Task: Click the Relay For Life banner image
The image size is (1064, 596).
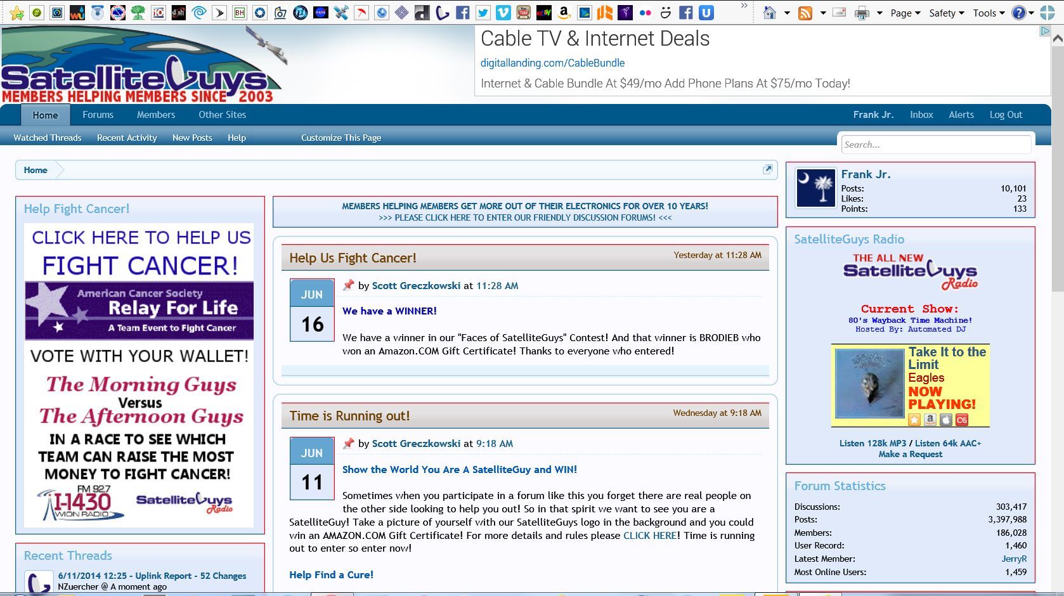Action: pos(139,311)
